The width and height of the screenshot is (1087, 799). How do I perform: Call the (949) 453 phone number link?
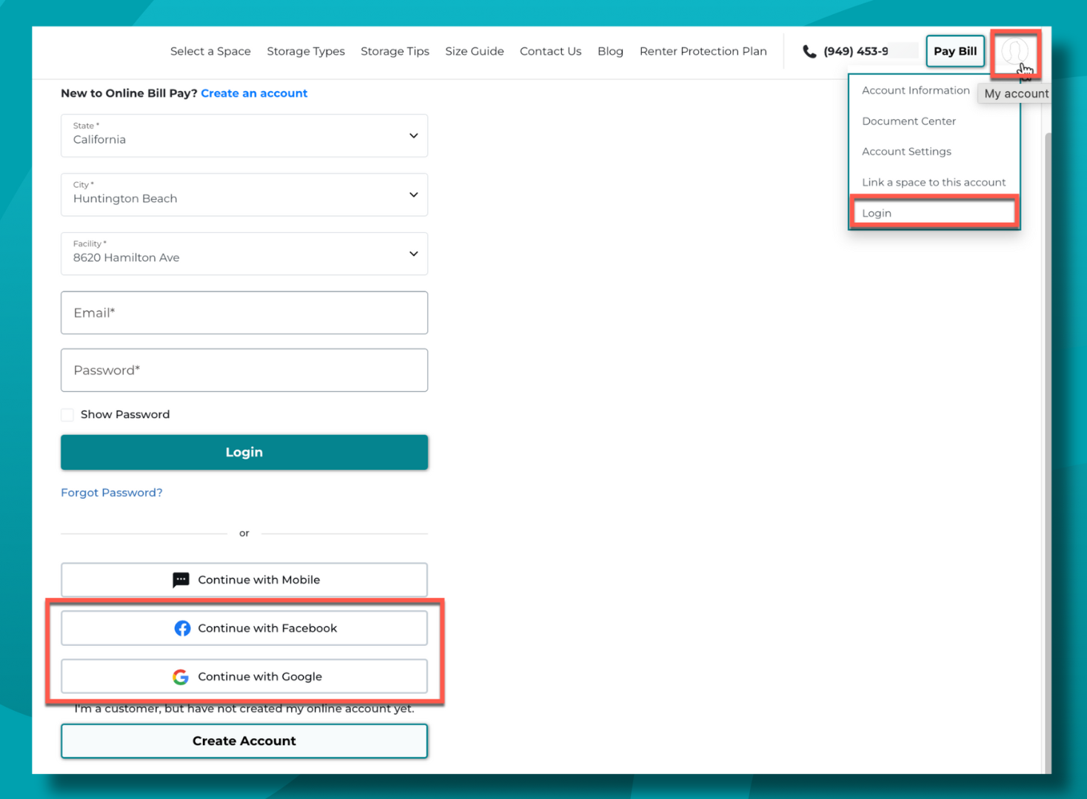pos(856,51)
